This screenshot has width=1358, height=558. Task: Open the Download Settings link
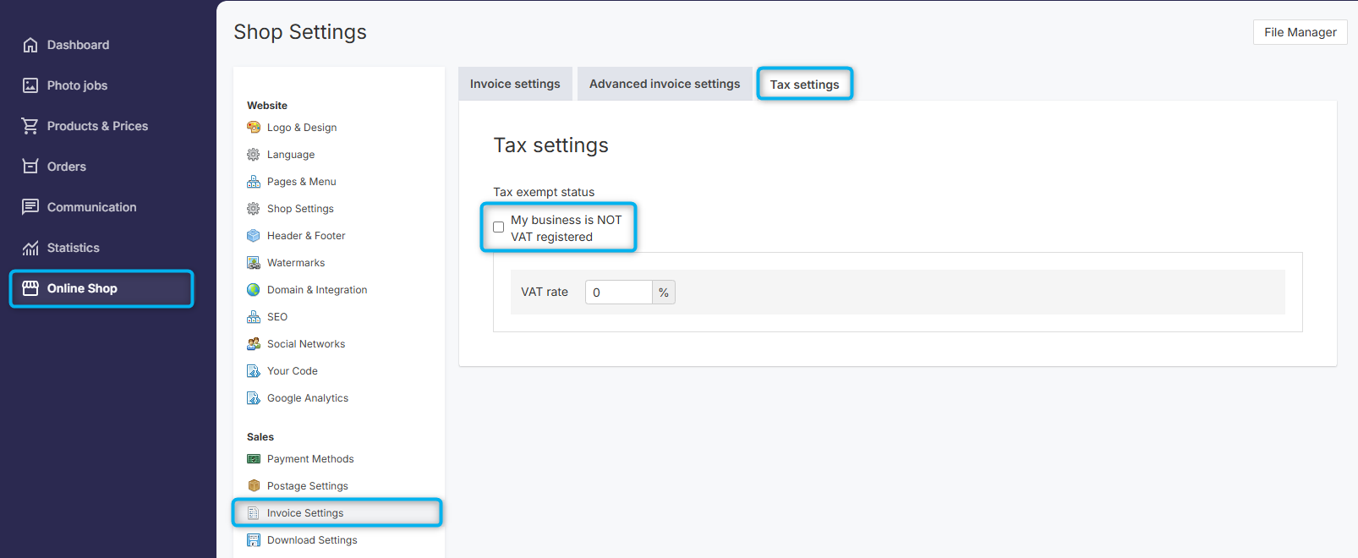312,540
